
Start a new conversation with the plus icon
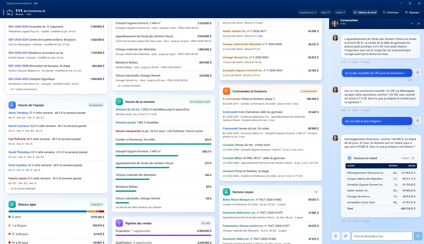coord(412,24)
